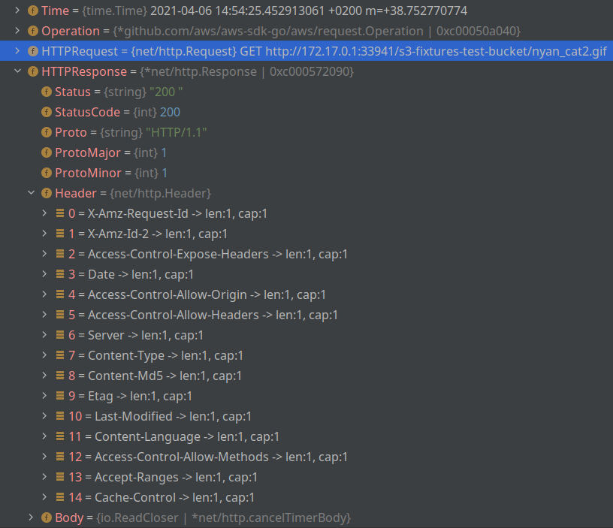Click the field icon beside Time
Screen dimensions: 613x528
[33, 11]
